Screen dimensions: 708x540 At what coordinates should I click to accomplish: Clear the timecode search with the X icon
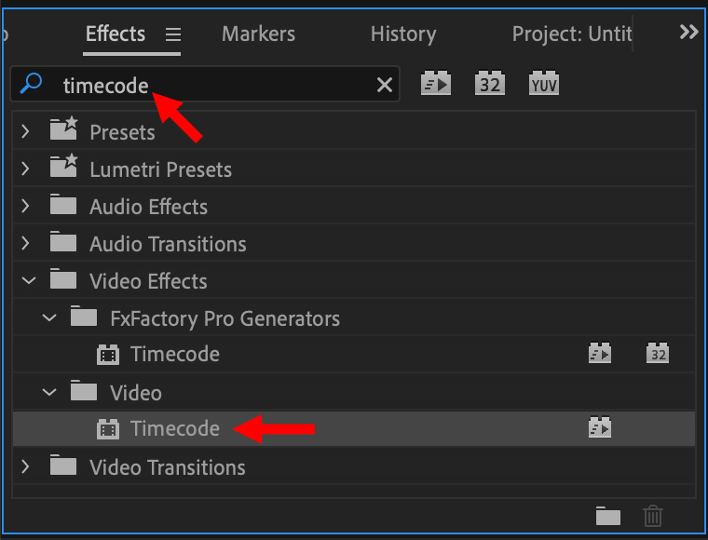tap(384, 86)
